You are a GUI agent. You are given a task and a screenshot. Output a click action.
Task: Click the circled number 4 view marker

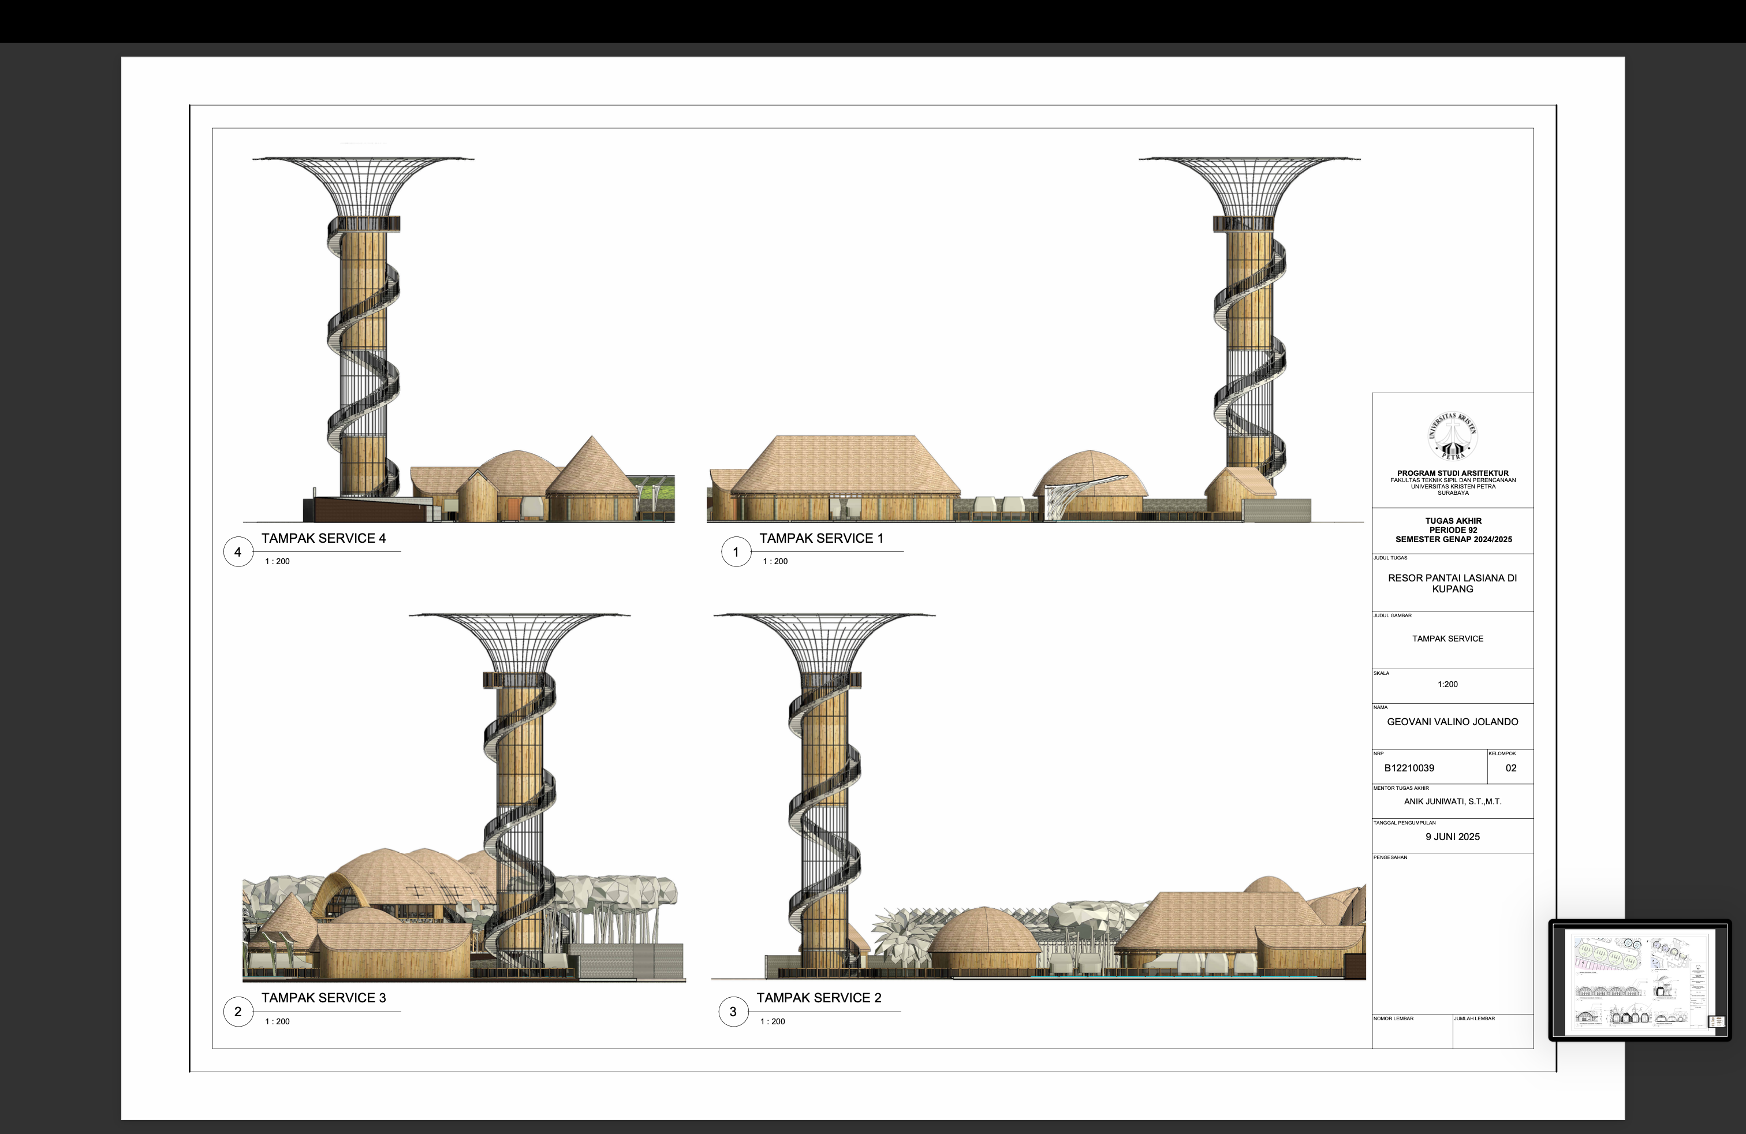point(238,553)
